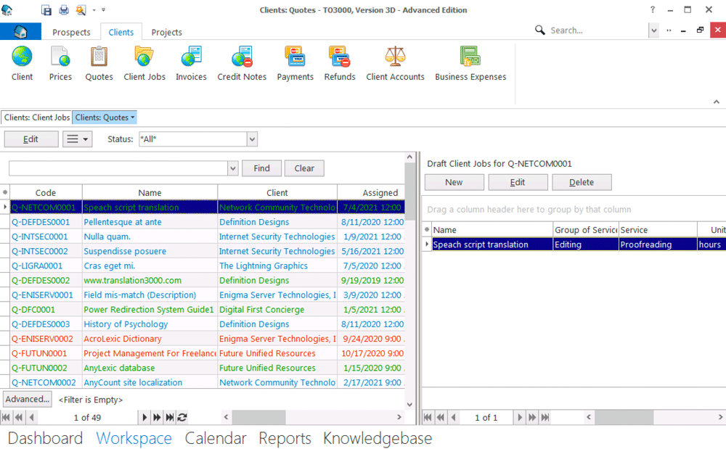Open the Prices ribbon icon
726x449 pixels.
click(60, 63)
